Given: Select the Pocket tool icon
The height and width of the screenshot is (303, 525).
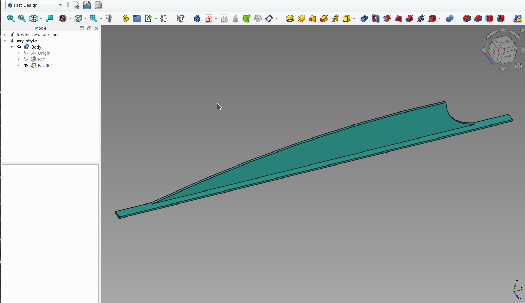Looking at the screenshot, I should point(364,18).
